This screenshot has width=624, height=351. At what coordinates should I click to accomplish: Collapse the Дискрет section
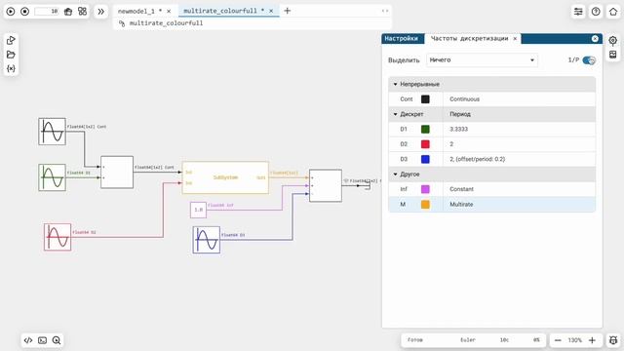point(395,114)
